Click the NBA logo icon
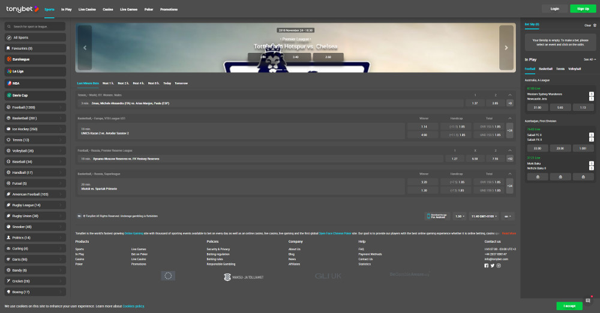The image size is (600, 313). click(x=9, y=83)
